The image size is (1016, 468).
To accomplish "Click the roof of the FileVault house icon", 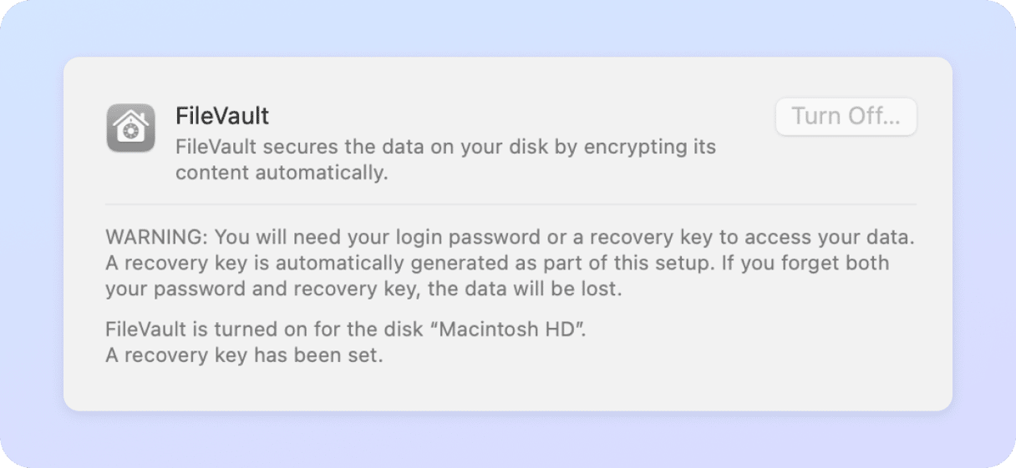I will pyautogui.click(x=130, y=113).
